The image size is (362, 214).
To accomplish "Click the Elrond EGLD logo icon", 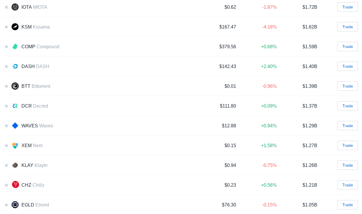I will coord(15,205).
